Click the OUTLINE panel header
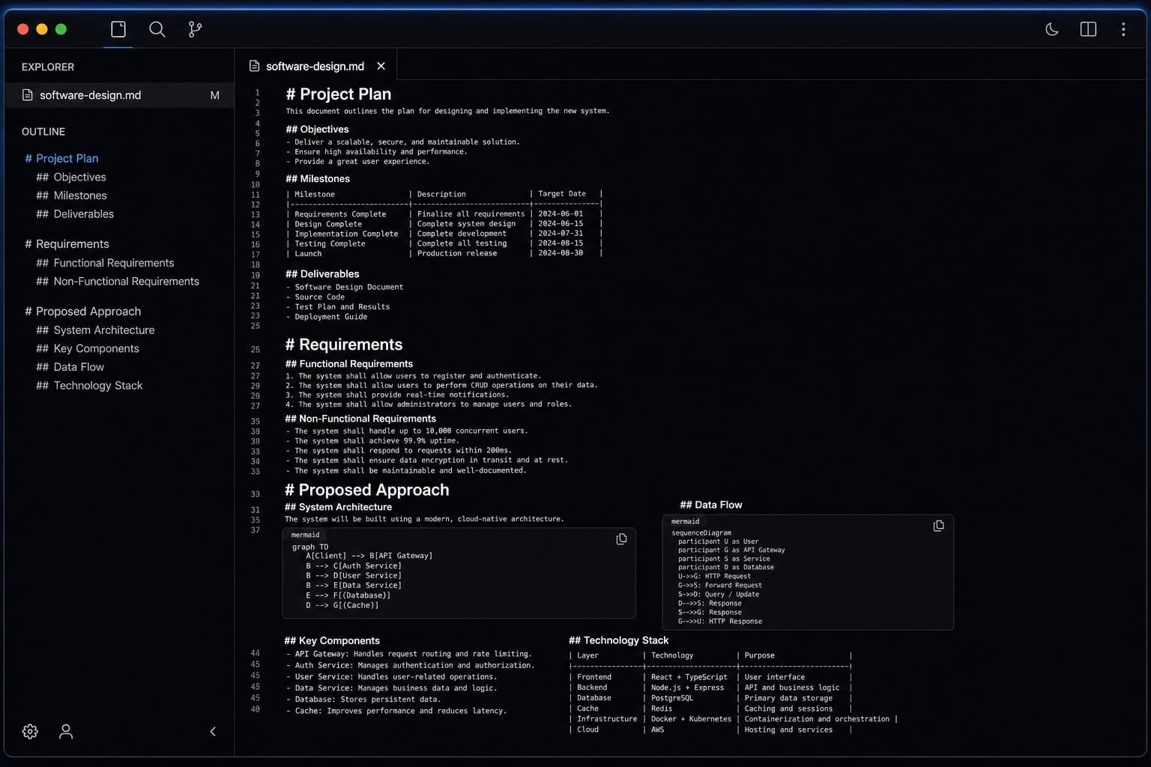 tap(43, 132)
